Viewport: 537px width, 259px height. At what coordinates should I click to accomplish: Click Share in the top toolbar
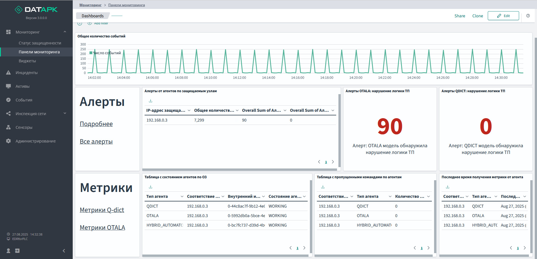tap(460, 16)
